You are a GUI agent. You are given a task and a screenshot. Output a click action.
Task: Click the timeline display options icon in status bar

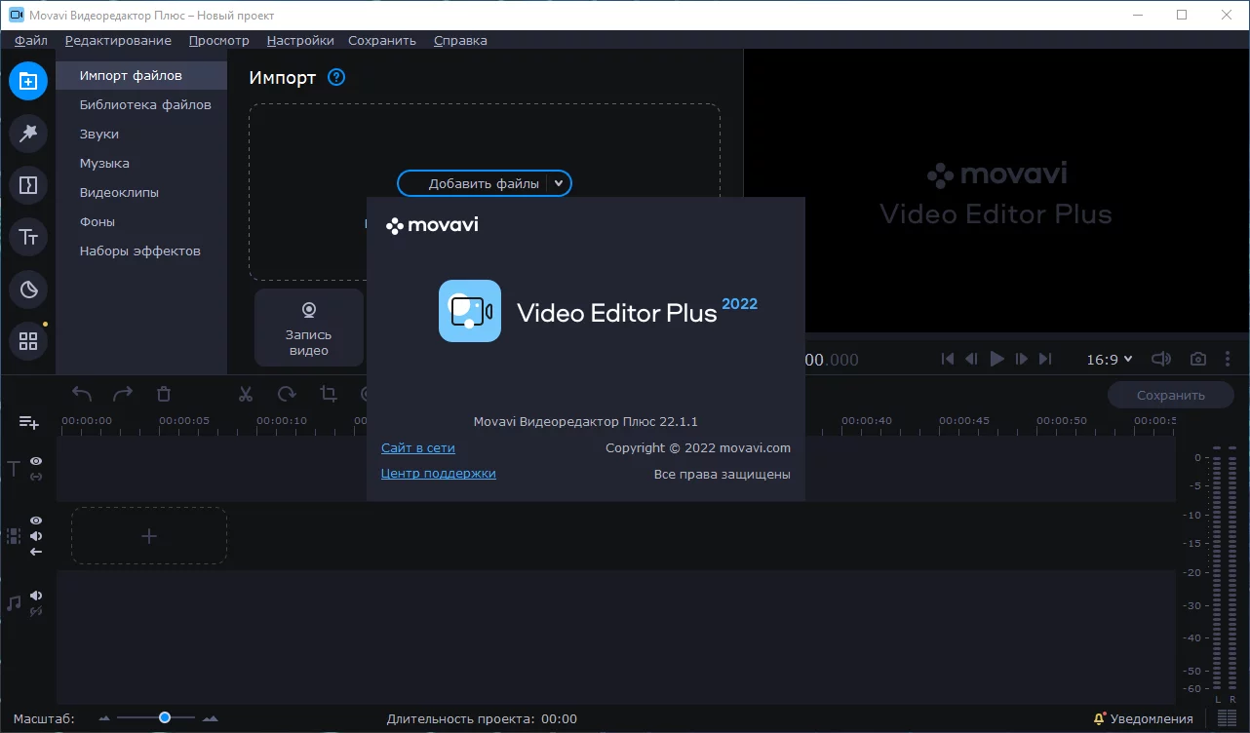(1228, 718)
